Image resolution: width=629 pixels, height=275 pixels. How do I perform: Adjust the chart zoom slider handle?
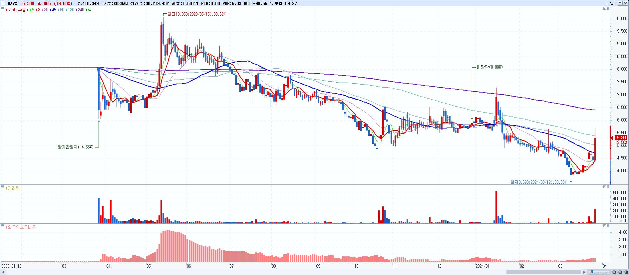pyautogui.click(x=592, y=272)
